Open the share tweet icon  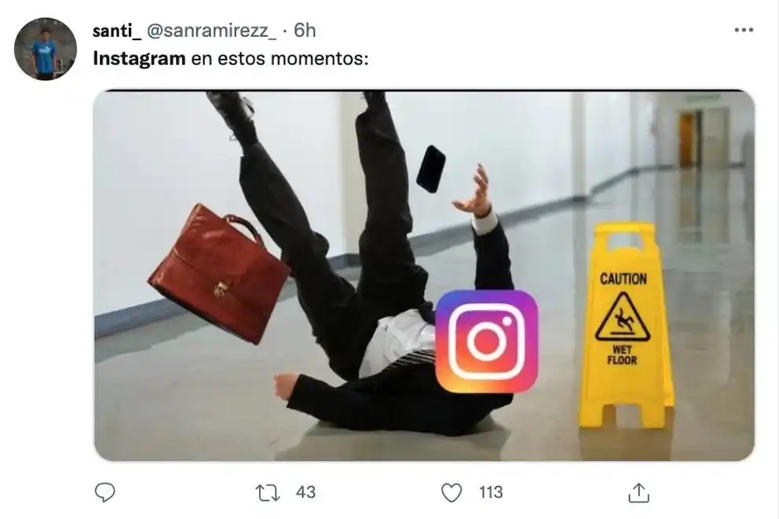(639, 492)
